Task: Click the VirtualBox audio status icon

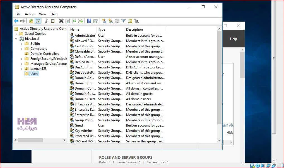Action: tap(263, 165)
